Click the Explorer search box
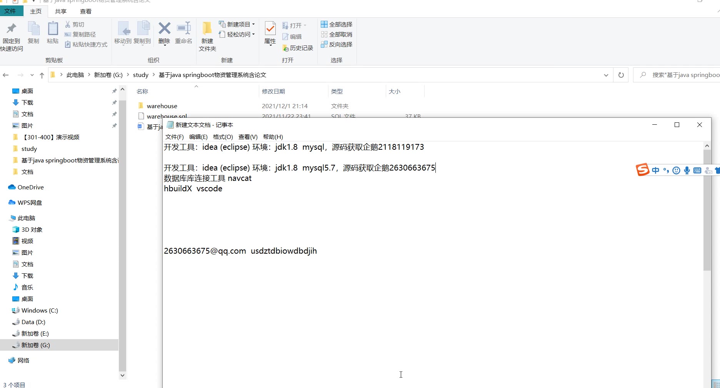This screenshot has width=720, height=388. pyautogui.click(x=677, y=75)
